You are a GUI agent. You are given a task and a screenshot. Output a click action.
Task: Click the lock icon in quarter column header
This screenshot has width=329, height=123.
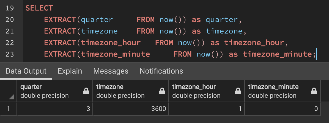click(x=86, y=91)
